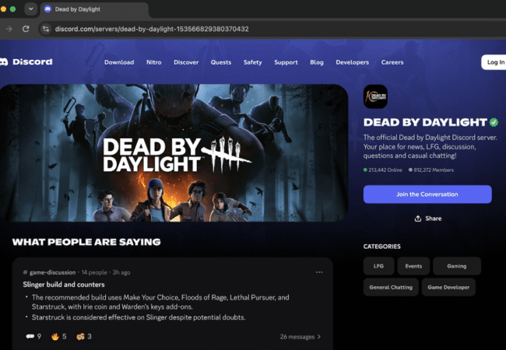506x350 pixels.
Task: Click the fire reaction with 5
Action: (x=58, y=337)
